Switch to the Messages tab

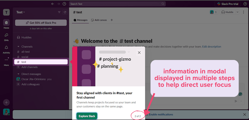point(80,20)
